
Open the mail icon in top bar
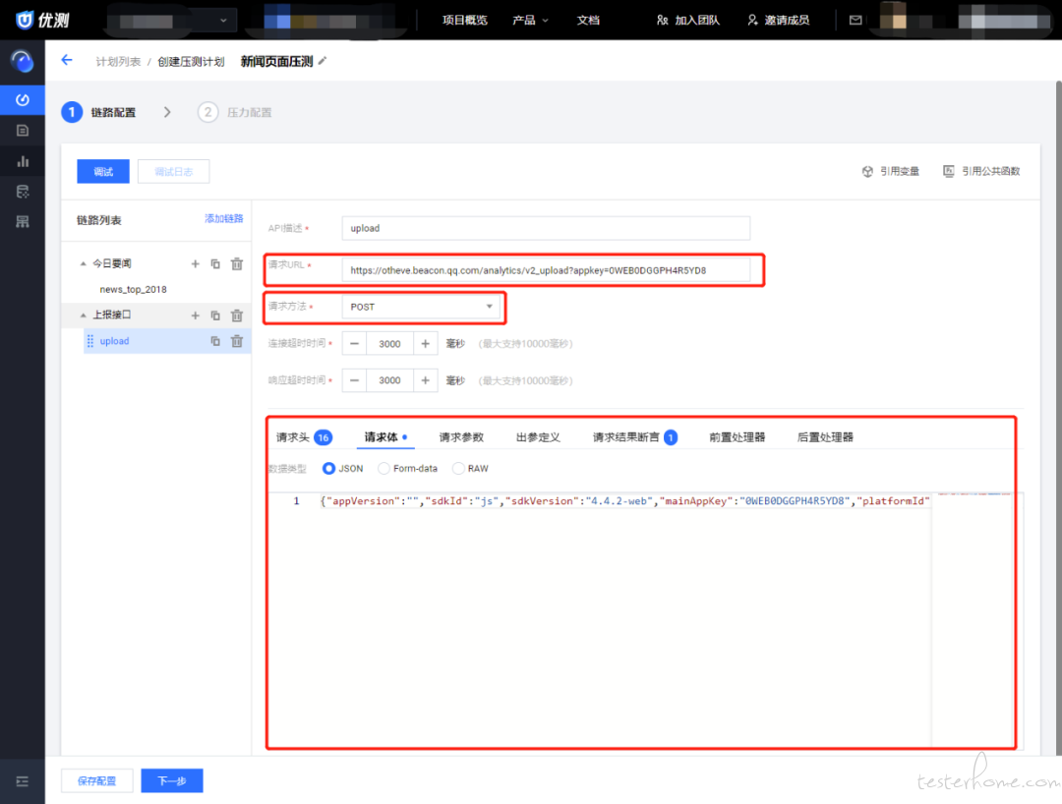coord(855,20)
